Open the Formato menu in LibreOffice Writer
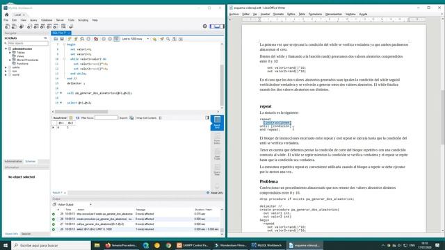 click(278, 14)
